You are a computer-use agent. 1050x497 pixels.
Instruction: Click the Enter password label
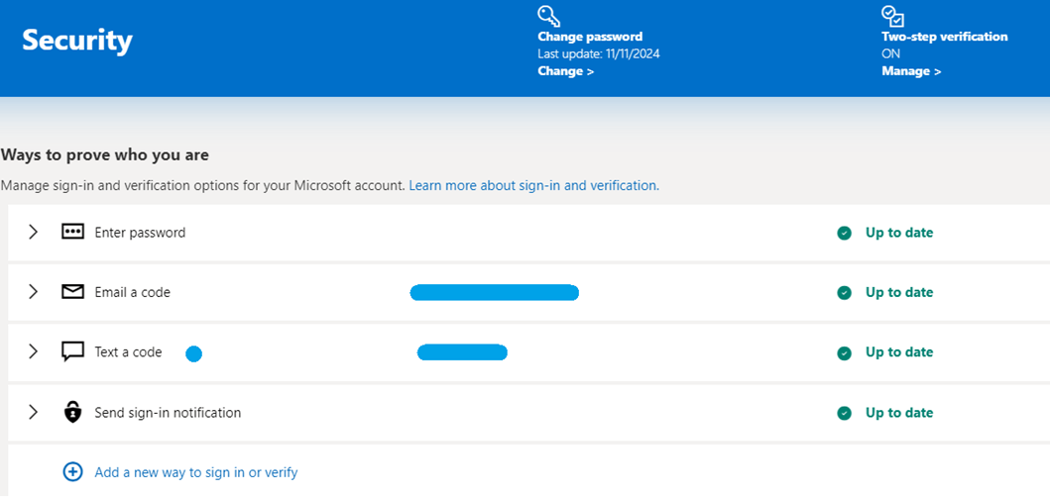click(140, 233)
